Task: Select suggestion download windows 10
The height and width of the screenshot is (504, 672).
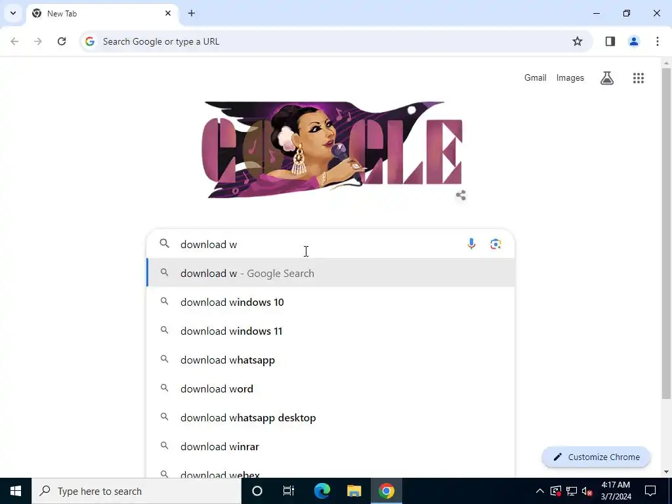Action: coord(331,302)
